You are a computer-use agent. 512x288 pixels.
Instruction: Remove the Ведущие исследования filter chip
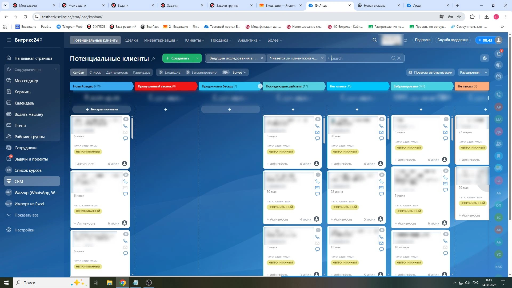(x=262, y=58)
